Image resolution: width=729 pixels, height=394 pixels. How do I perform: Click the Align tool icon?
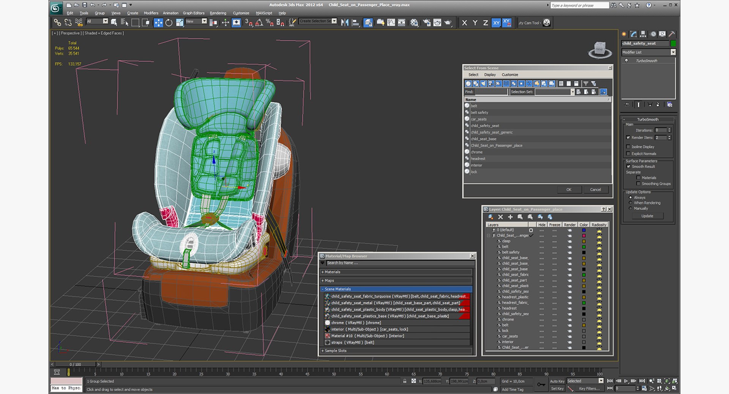(355, 23)
